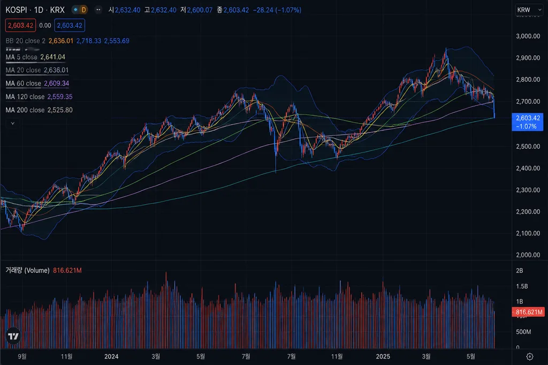
Task: Click the 2024 time axis label
Action: click(111, 356)
